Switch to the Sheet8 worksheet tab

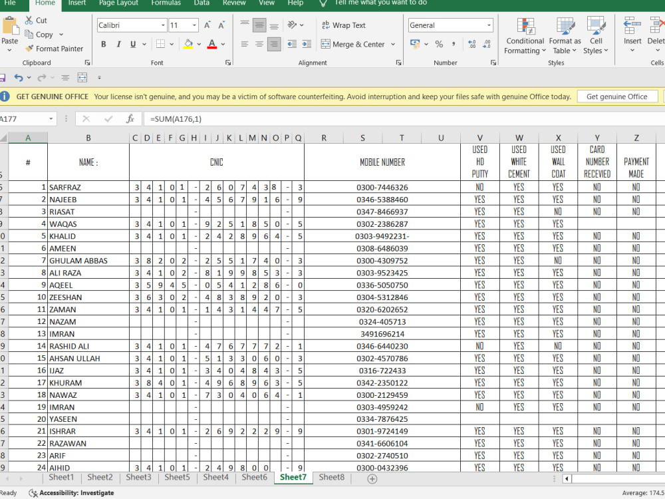pyautogui.click(x=332, y=477)
